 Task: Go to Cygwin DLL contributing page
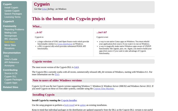(10, 77)
